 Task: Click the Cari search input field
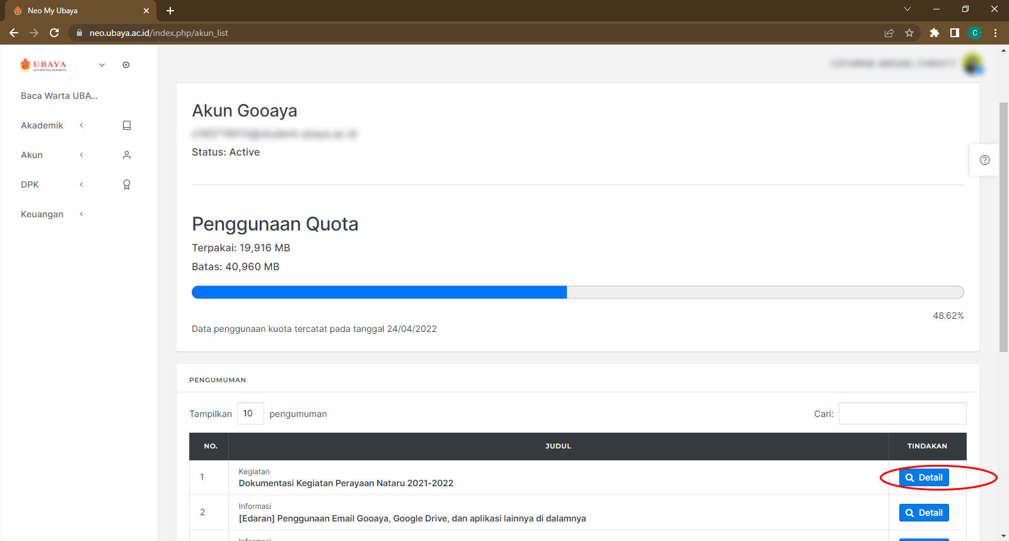click(902, 414)
